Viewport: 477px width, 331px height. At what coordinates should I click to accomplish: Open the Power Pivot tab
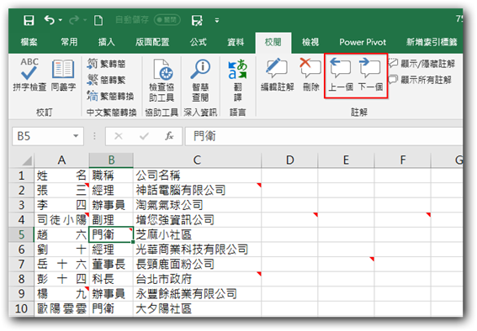(363, 42)
